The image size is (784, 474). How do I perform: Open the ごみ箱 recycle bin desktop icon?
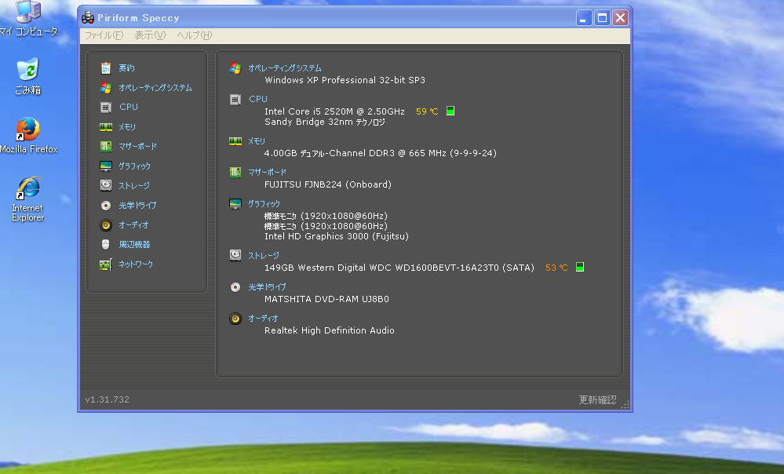click(27, 76)
